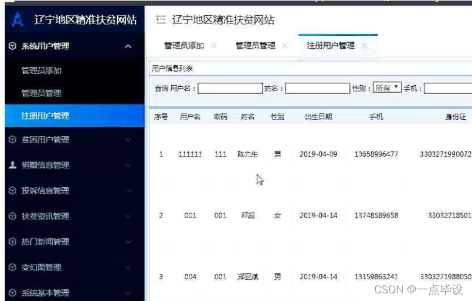The height and width of the screenshot is (301, 472).
Task: Click ID number starting 3303271990072
Action: (446, 154)
